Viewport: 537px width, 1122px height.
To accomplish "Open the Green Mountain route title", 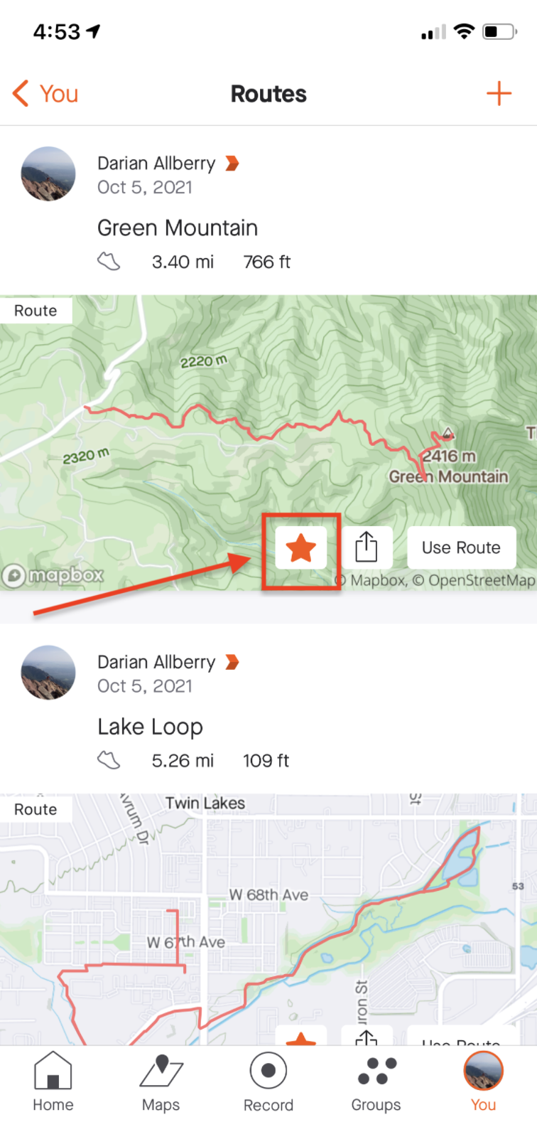I will pos(178,228).
